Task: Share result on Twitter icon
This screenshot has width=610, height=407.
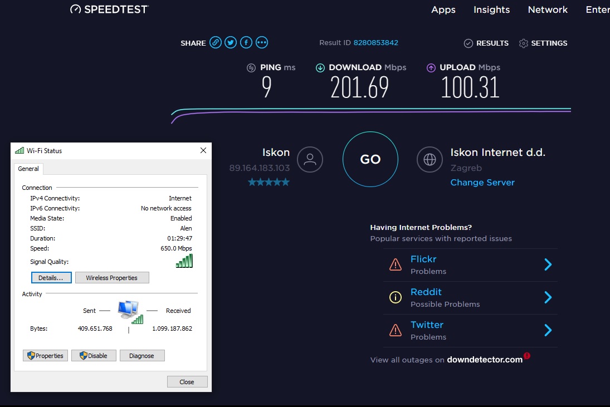Action: point(231,42)
